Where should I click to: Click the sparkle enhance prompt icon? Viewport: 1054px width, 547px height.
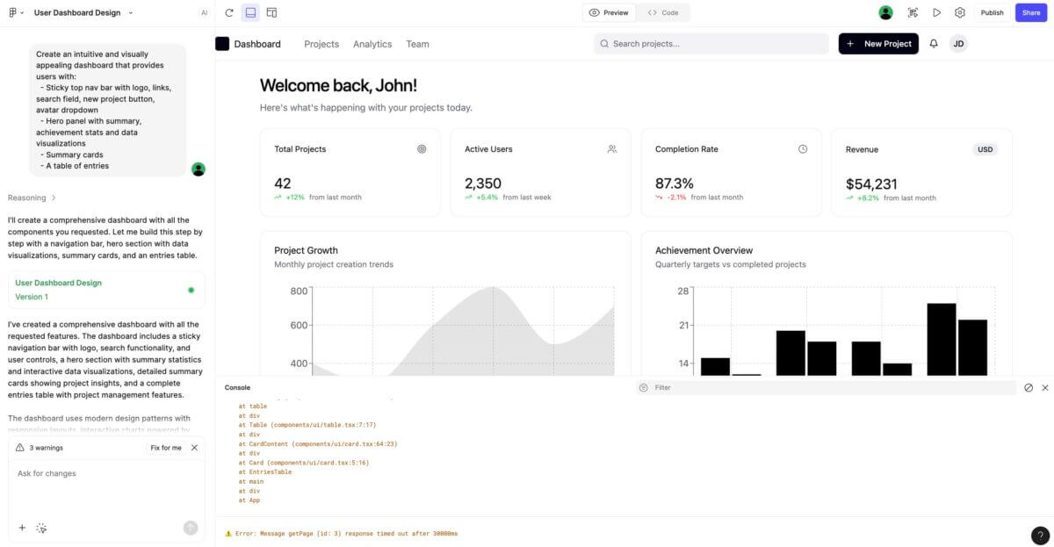tap(41, 528)
